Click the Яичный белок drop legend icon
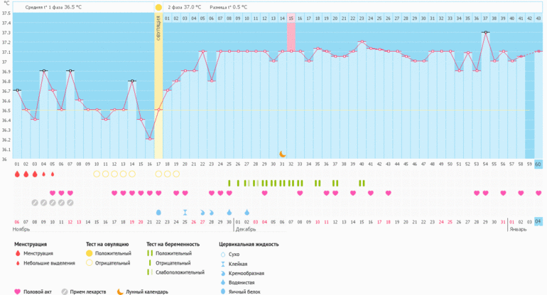547x295 pixels. coord(222,291)
